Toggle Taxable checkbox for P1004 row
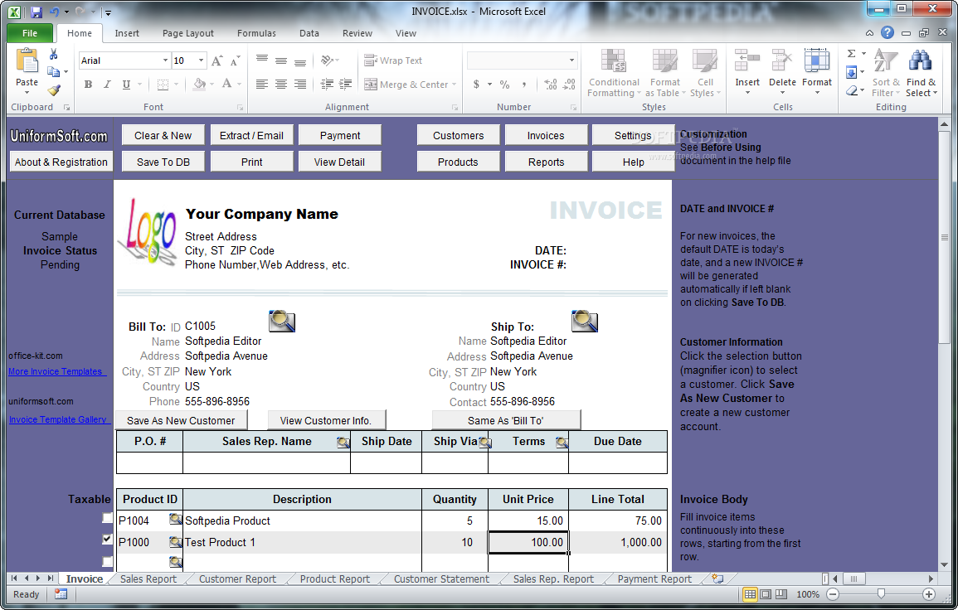Screen dimensions: 958x610 click(108, 518)
